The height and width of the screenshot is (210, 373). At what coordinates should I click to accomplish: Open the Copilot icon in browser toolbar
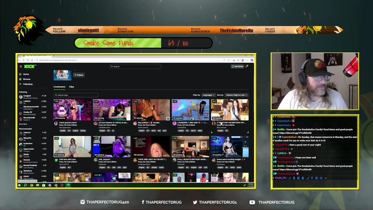click(252, 60)
